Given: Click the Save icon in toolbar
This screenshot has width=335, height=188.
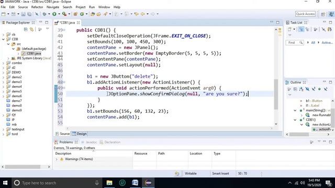Looking at the screenshot, I should (x=23, y=14).
